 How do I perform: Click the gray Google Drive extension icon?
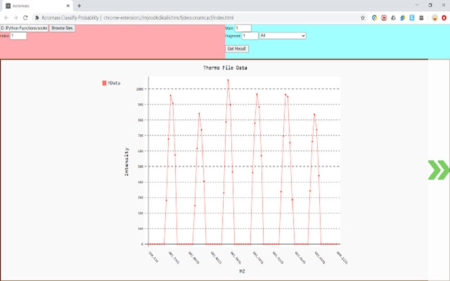pos(393,18)
